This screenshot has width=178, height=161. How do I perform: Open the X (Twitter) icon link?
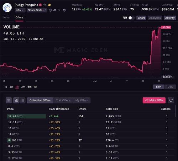pyautogui.click(x=59, y=10)
